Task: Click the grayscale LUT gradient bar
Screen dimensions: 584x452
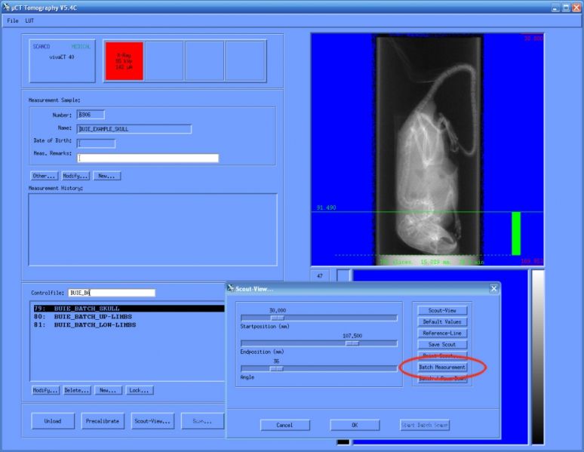Action: click(x=538, y=357)
